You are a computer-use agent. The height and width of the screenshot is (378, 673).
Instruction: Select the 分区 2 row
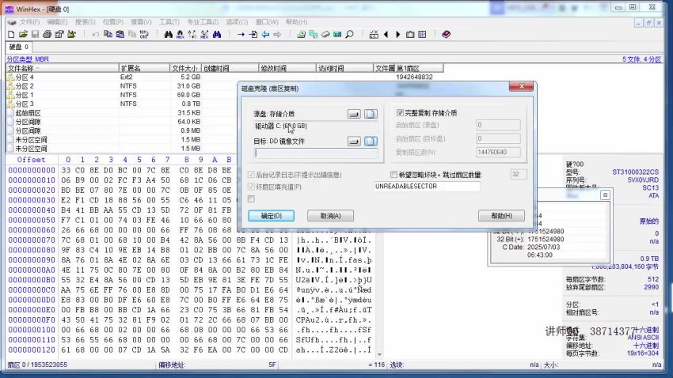[x=122, y=86]
